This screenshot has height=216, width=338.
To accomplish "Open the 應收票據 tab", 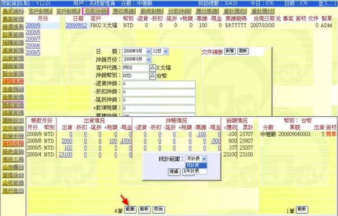I will click(x=123, y=11).
